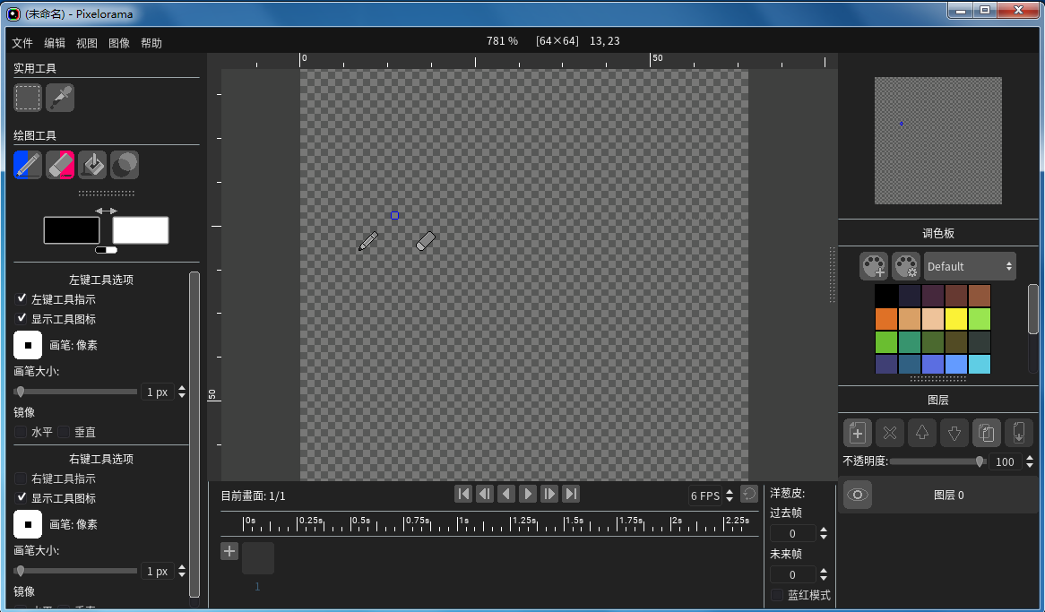This screenshot has width=1045, height=612.
Task: Click add new palette icon
Action: pos(873,266)
